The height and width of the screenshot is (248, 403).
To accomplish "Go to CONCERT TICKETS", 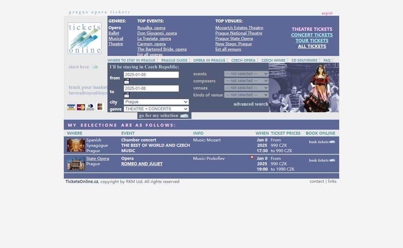I will click(x=312, y=35).
